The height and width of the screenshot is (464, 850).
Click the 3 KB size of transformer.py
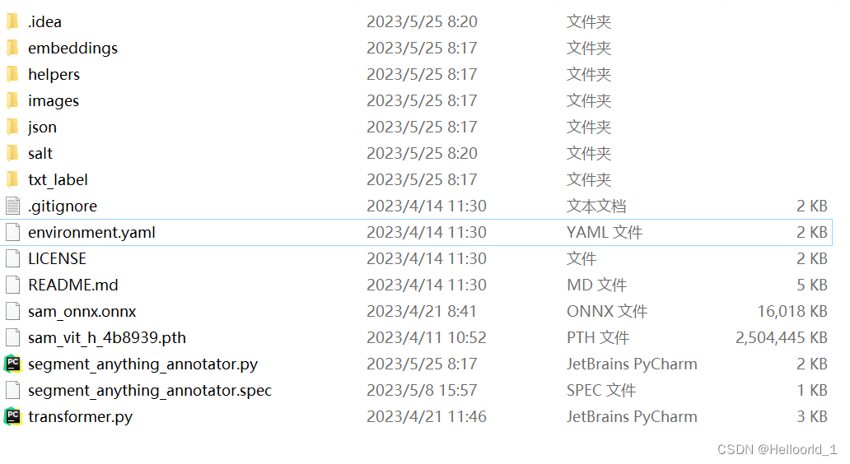(812, 417)
